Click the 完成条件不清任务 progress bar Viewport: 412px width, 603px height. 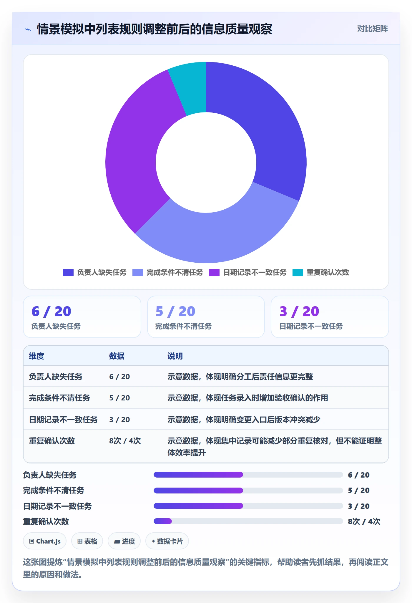(248, 490)
